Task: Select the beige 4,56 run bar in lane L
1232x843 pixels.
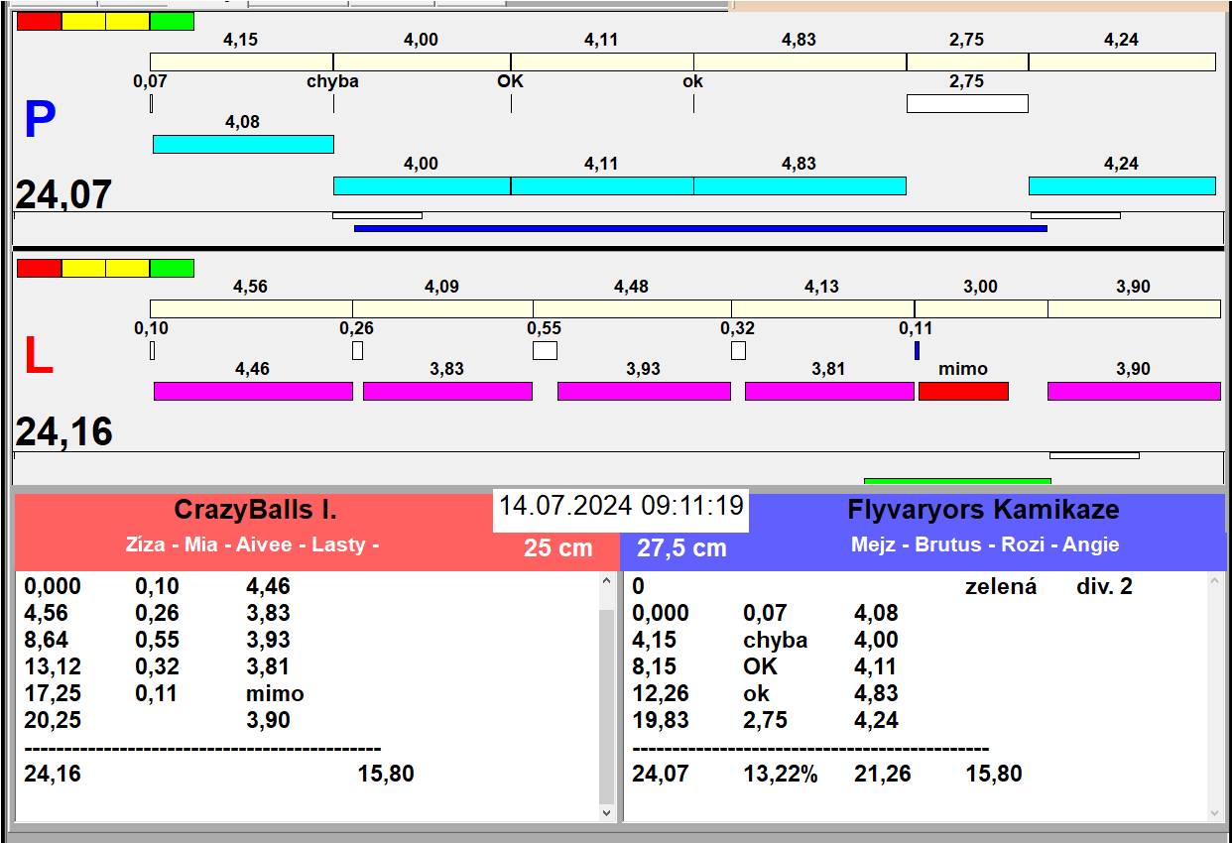Action: click(x=251, y=308)
